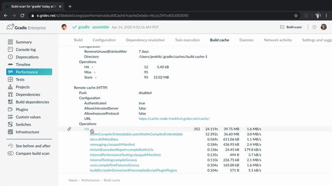Open the Build scans list icon
332x186 pixels.
282,27
